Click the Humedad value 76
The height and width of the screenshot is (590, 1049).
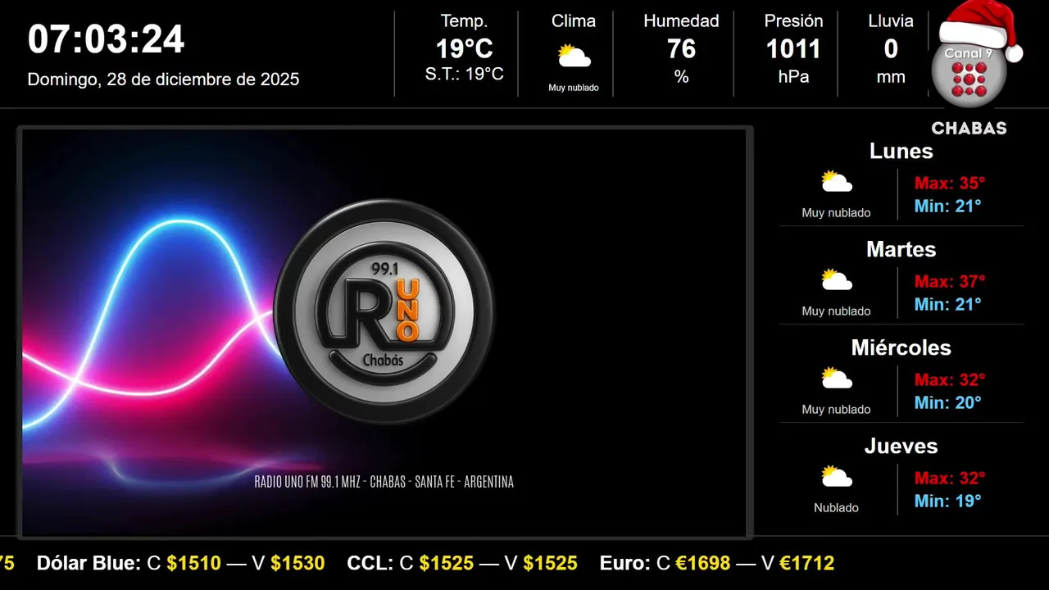(681, 49)
